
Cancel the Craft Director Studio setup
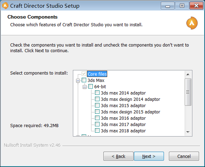(184, 156)
